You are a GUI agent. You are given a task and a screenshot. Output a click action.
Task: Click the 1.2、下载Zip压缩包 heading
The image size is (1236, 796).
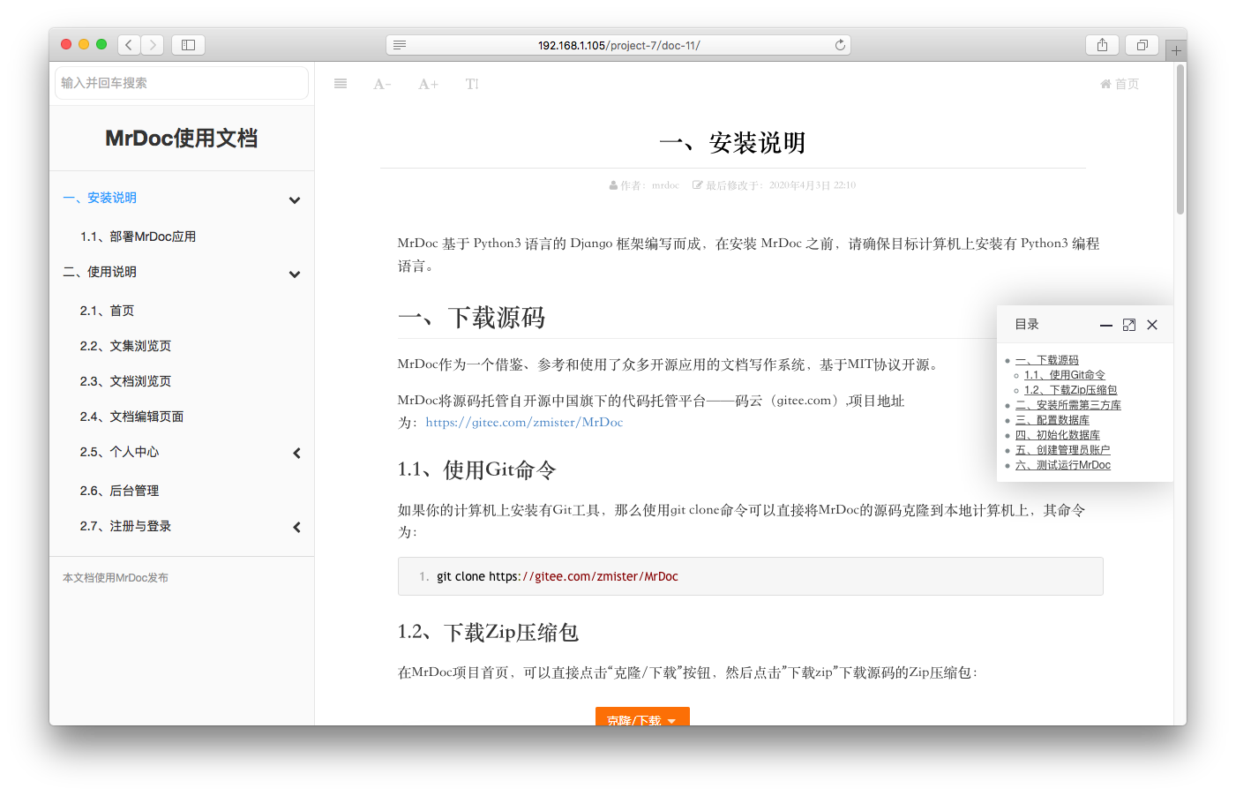pos(488,632)
